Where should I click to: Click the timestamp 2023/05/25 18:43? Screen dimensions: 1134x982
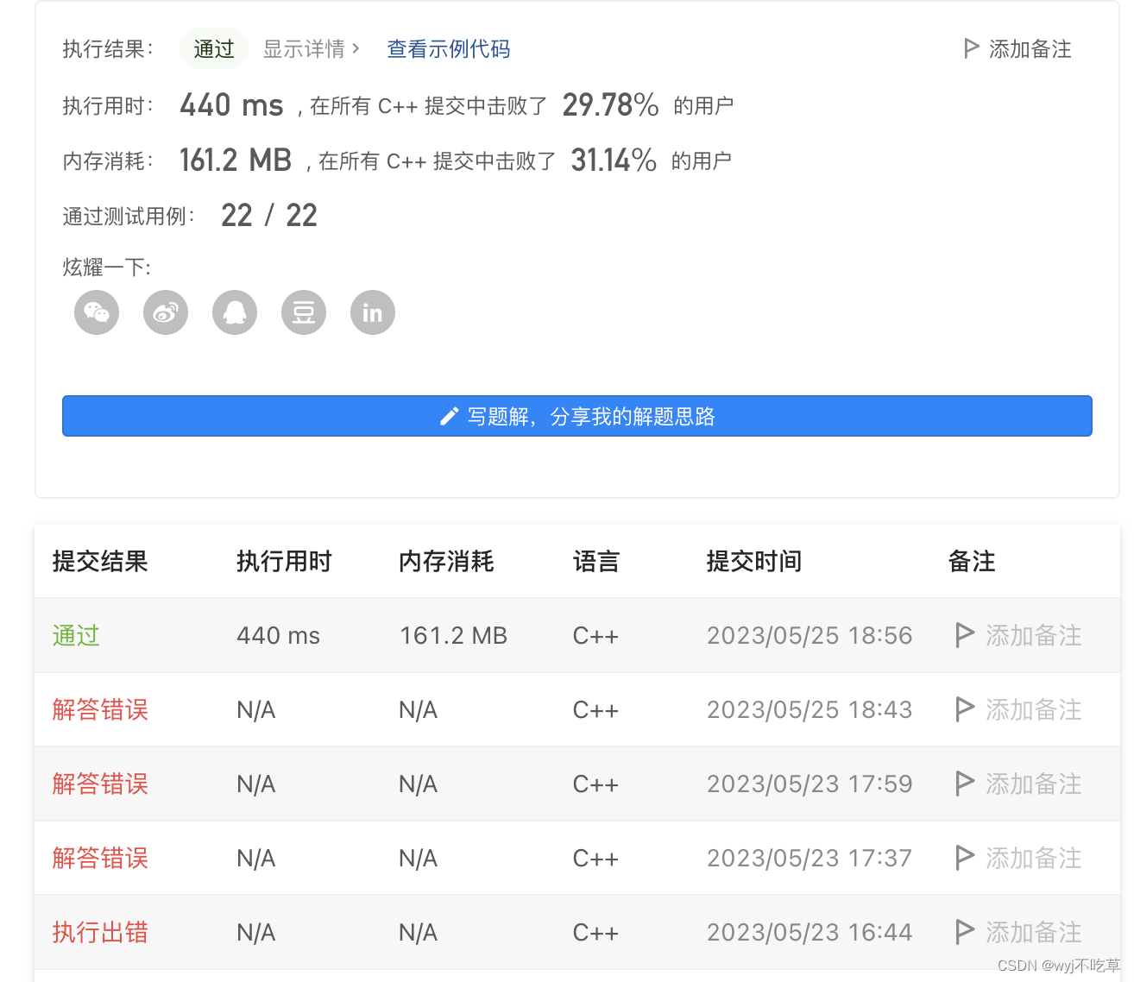click(x=810, y=710)
